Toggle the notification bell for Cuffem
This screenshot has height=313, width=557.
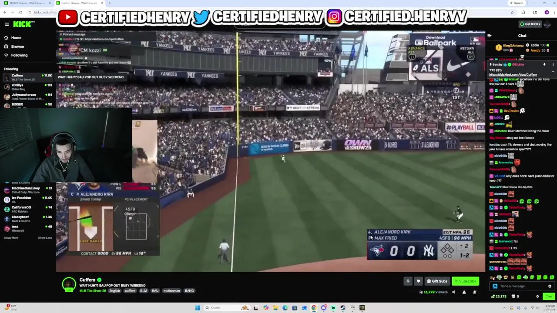click(408, 281)
